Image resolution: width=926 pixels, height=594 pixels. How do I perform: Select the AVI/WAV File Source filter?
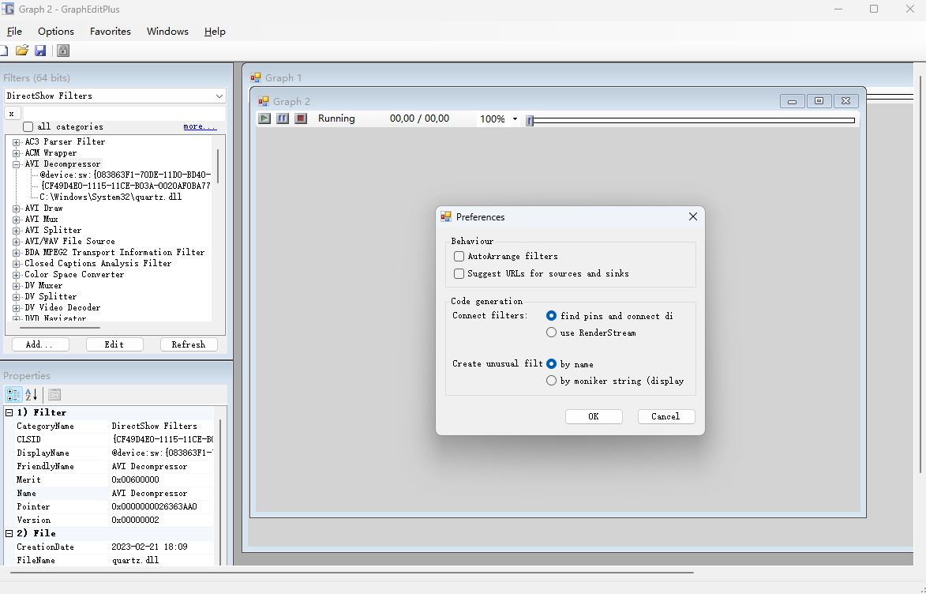(x=69, y=242)
